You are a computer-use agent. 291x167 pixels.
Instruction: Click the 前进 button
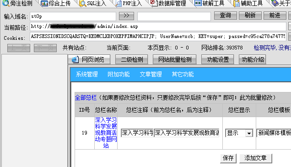(275, 16)
